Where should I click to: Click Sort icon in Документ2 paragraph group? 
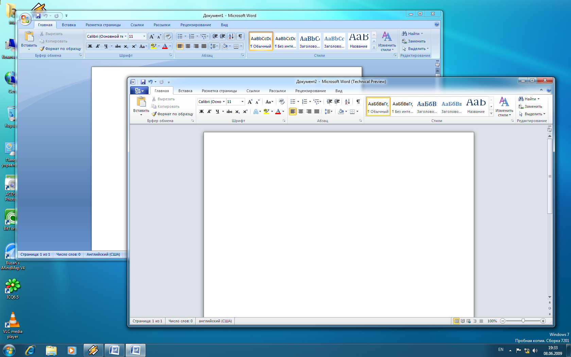click(x=347, y=102)
